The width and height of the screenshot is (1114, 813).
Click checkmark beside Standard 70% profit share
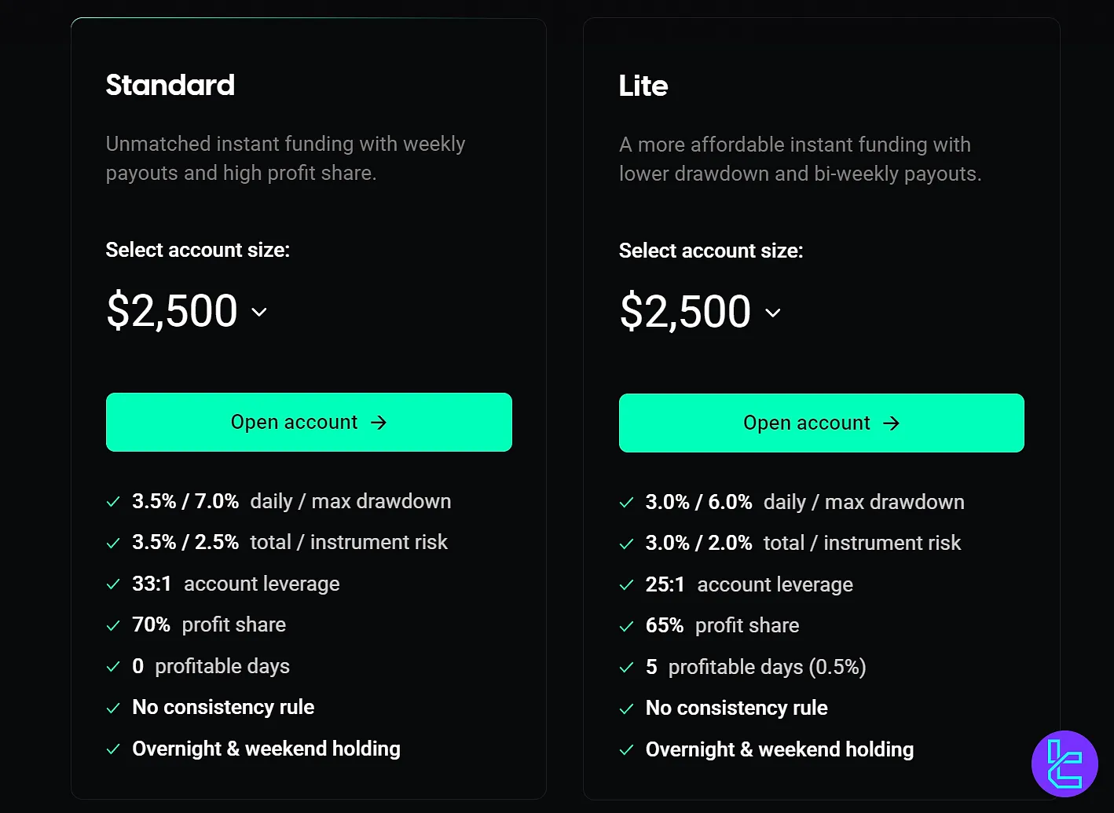113,625
